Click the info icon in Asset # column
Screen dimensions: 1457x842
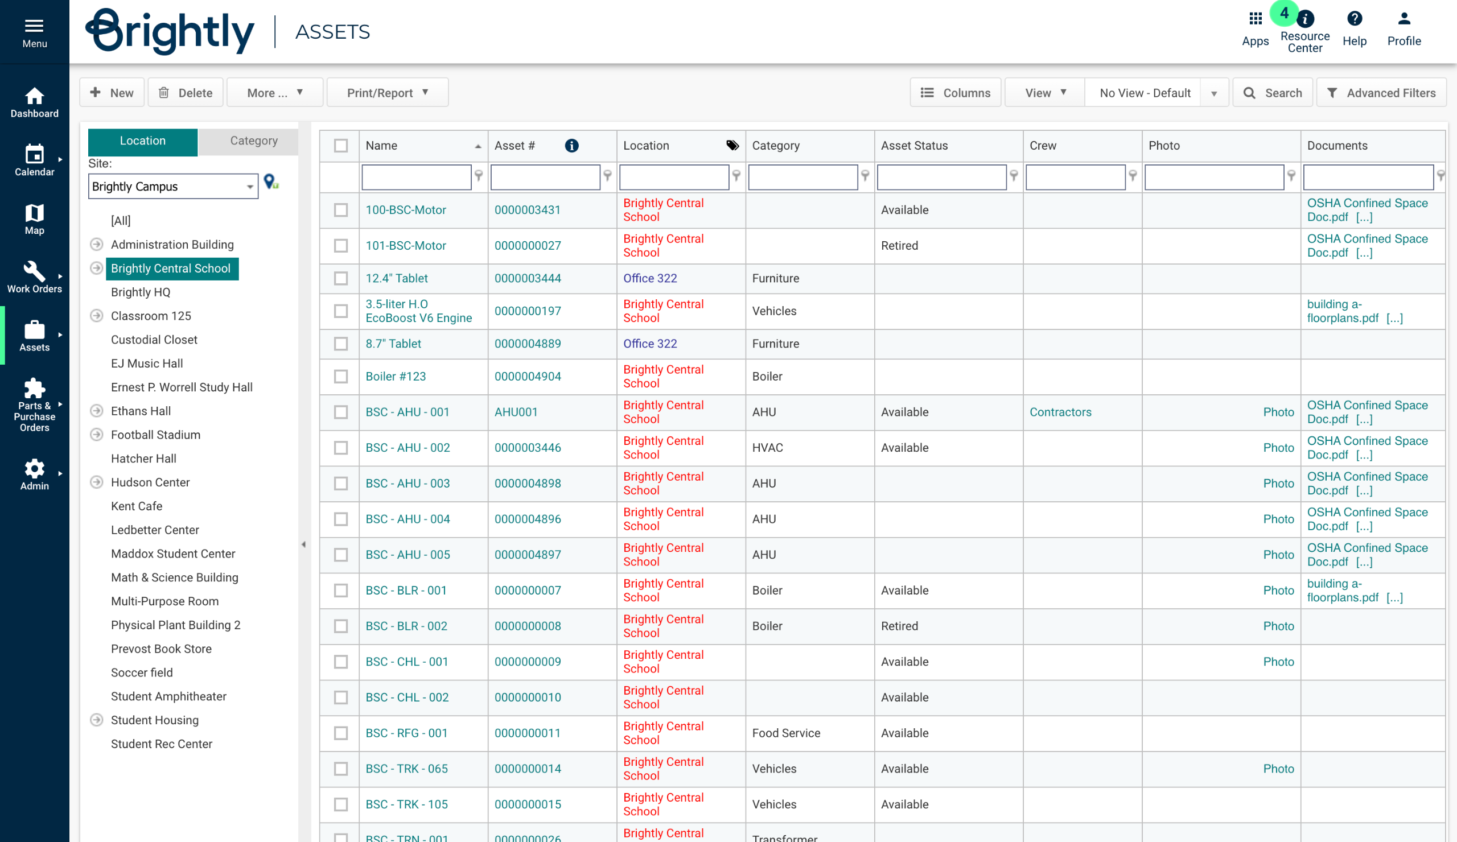(571, 146)
